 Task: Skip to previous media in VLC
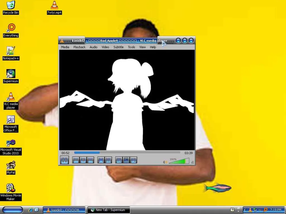point(76,160)
